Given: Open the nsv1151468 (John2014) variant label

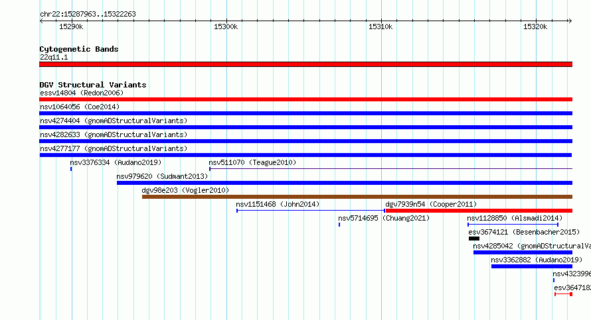Looking at the screenshot, I should click(x=278, y=204).
